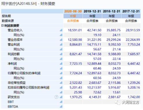Click adjusted net profit value 10,213.97
143x110 pixels.
pos(94,88)
